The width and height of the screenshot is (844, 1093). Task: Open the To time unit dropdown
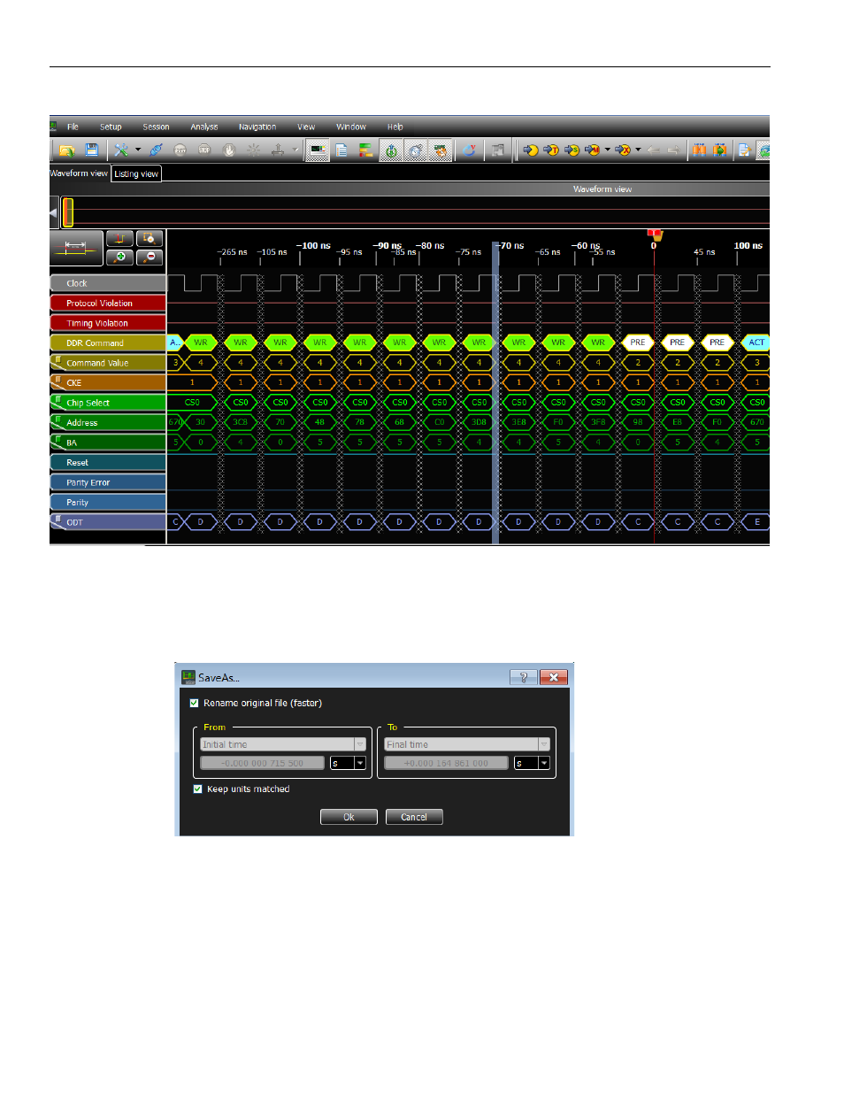[532, 763]
